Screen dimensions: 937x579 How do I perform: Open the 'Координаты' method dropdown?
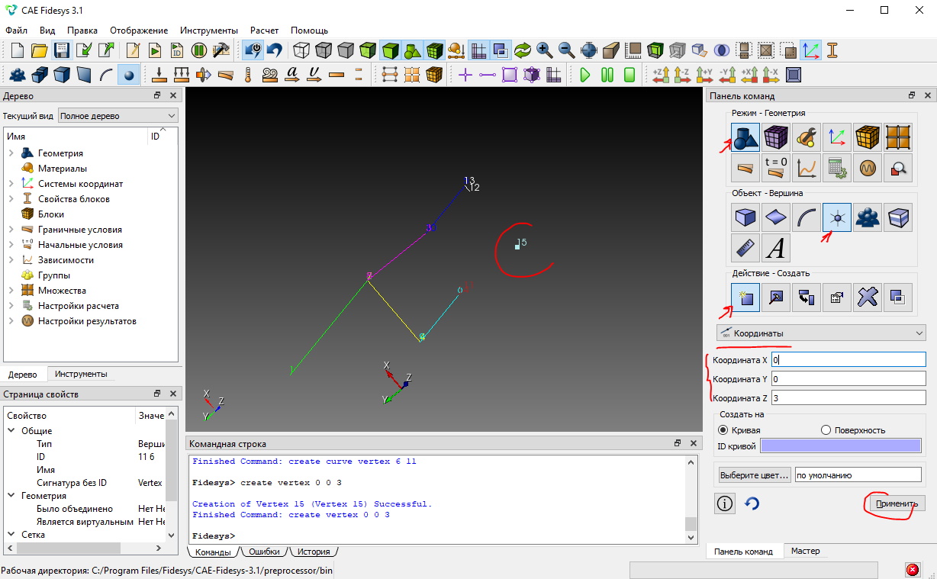coord(820,333)
